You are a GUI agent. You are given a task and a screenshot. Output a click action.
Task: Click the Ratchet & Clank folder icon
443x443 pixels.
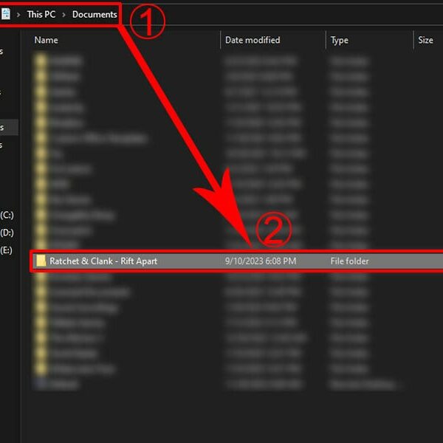41,261
